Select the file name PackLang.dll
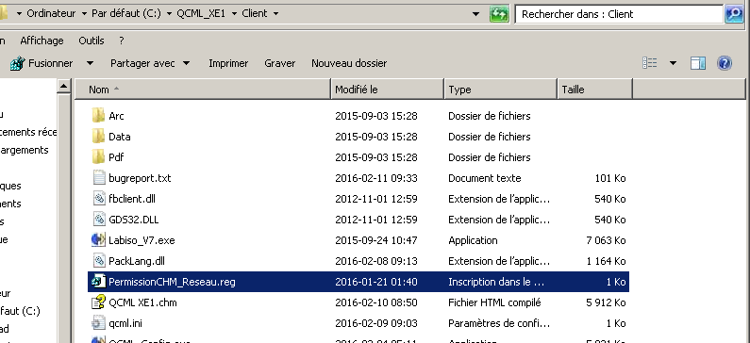The height and width of the screenshot is (343, 750). point(137,261)
